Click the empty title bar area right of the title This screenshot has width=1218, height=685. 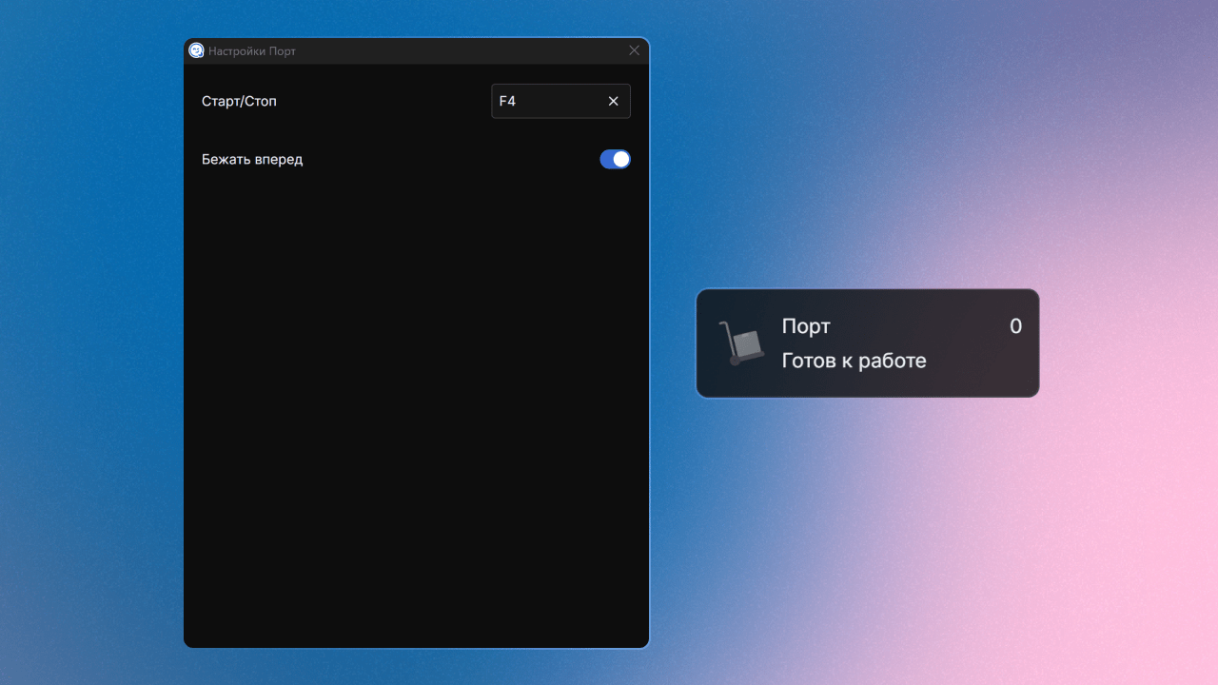[457, 51]
